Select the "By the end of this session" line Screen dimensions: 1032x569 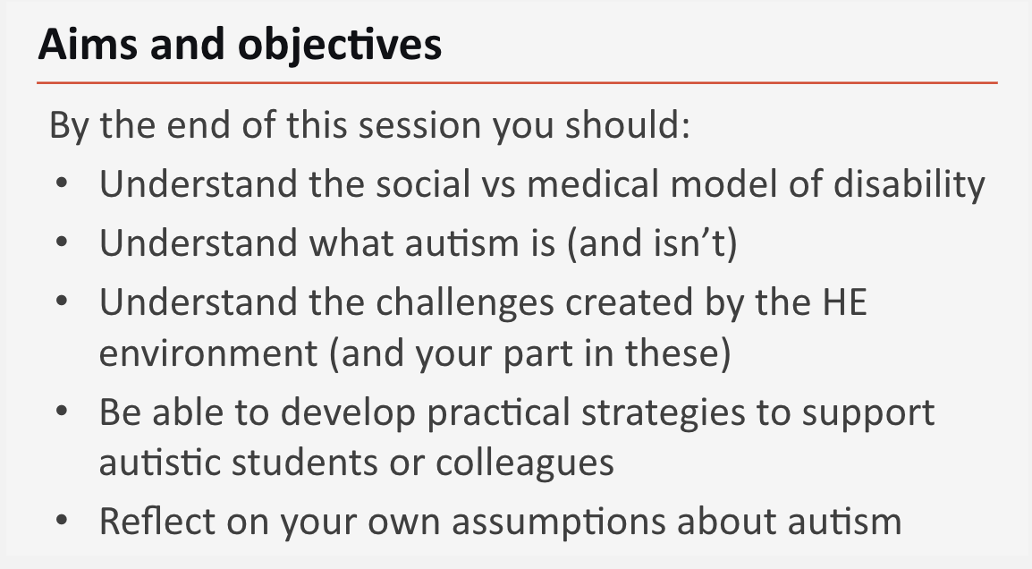(369, 125)
